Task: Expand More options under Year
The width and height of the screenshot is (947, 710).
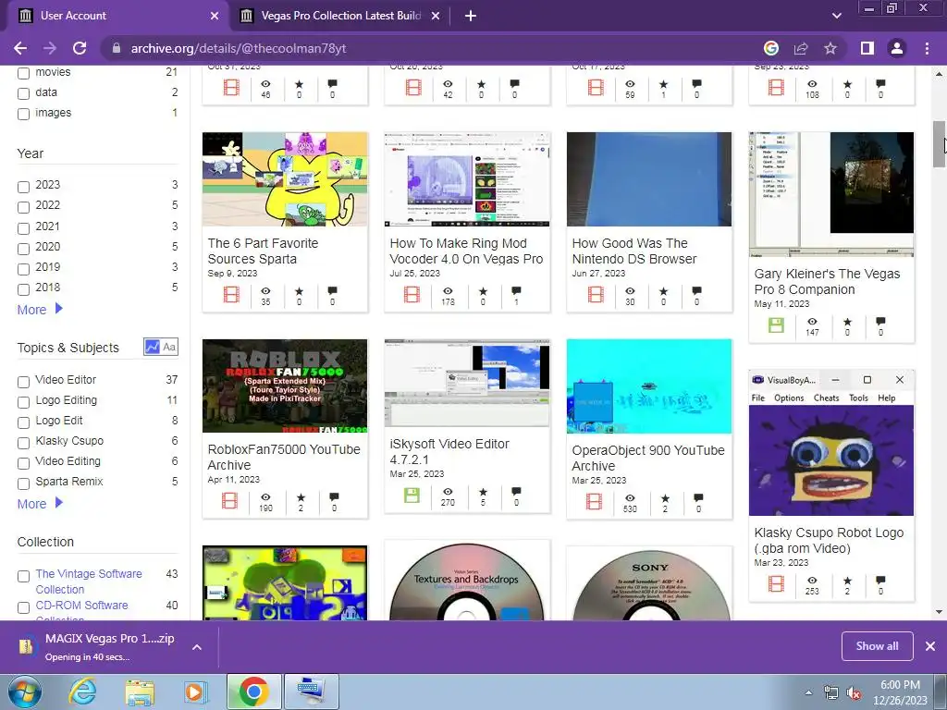Action: 40,309
